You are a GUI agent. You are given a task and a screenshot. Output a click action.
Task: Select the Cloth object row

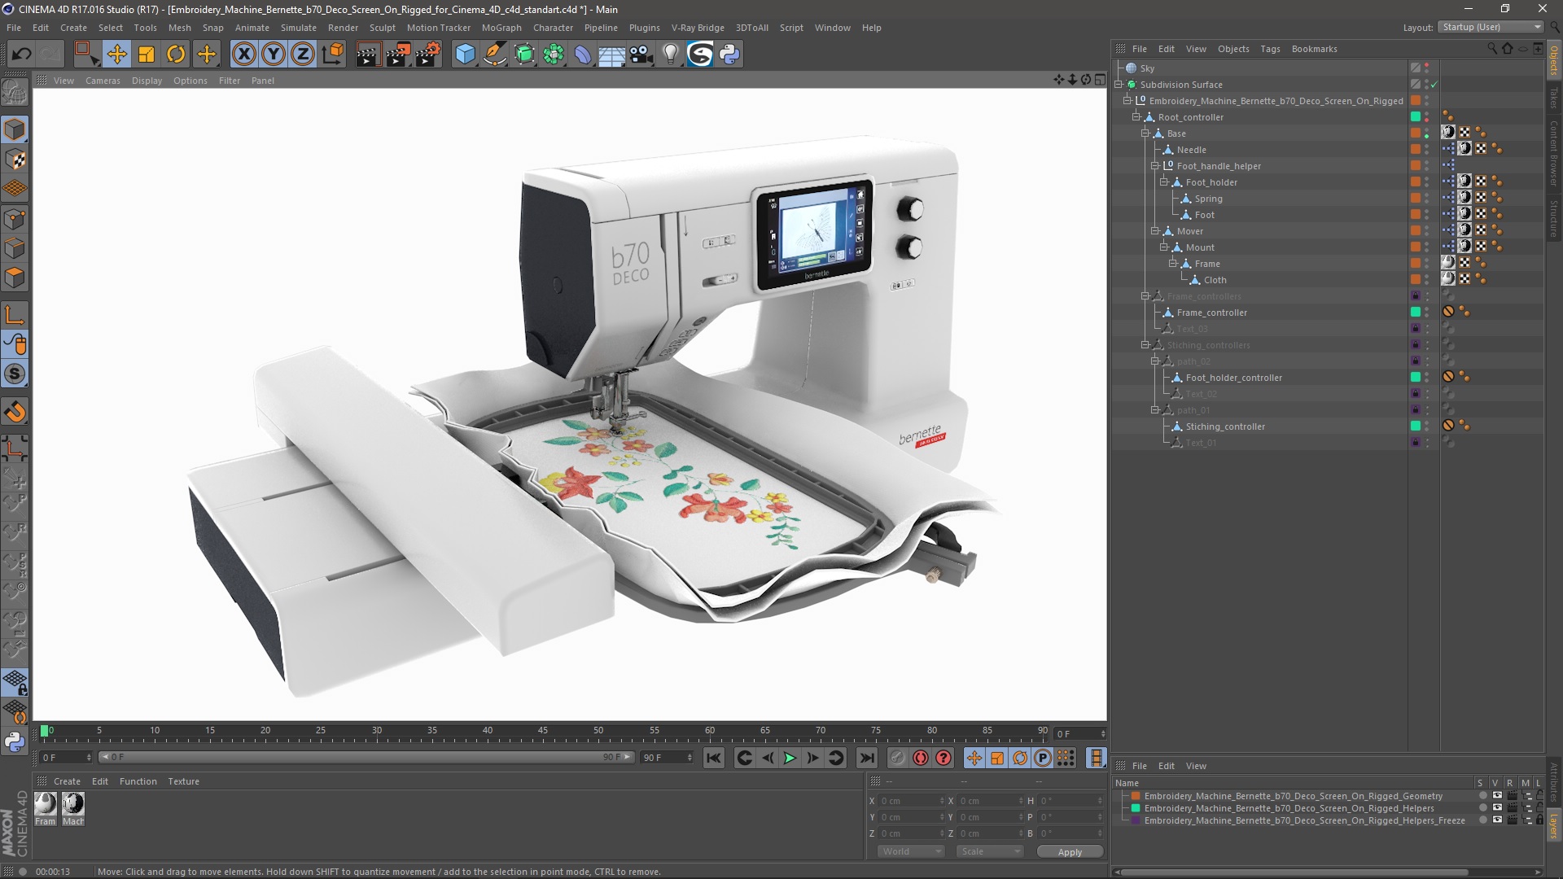pos(1215,280)
